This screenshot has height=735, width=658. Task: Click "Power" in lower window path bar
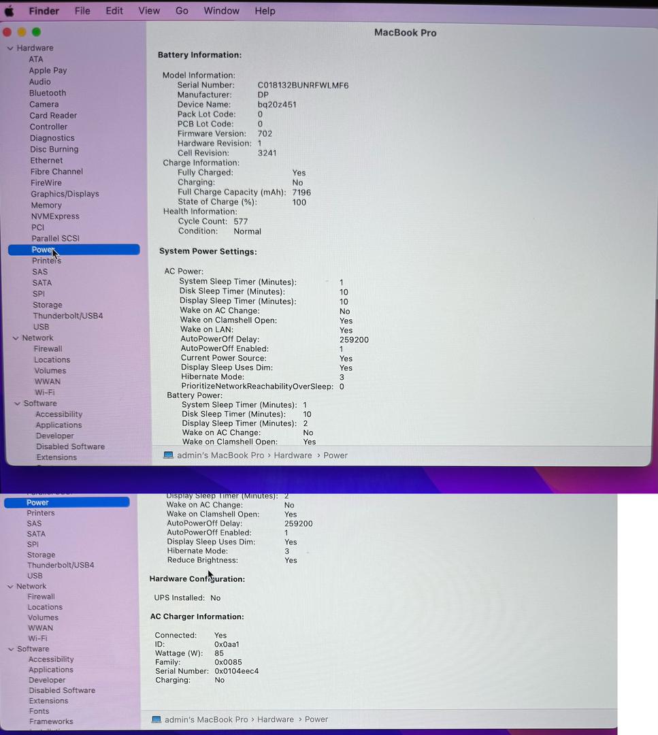point(316,719)
